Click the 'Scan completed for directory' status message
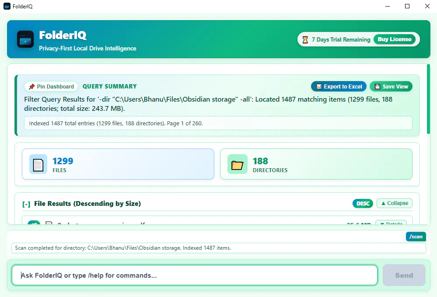 pos(219,248)
